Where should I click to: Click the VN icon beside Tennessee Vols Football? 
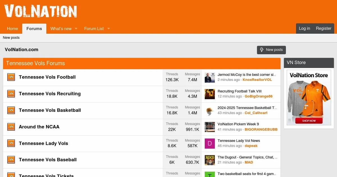point(11,77)
